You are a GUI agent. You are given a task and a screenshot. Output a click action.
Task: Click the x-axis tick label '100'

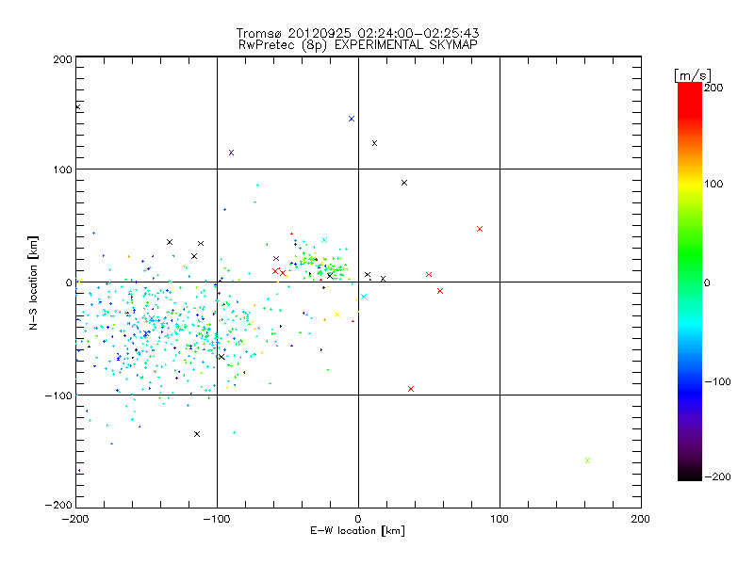point(500,519)
